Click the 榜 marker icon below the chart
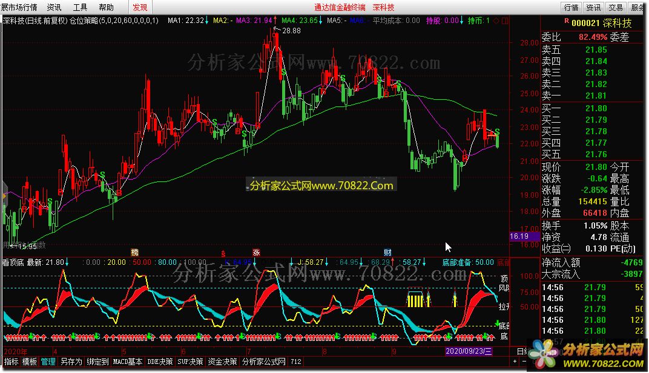 click(135, 253)
